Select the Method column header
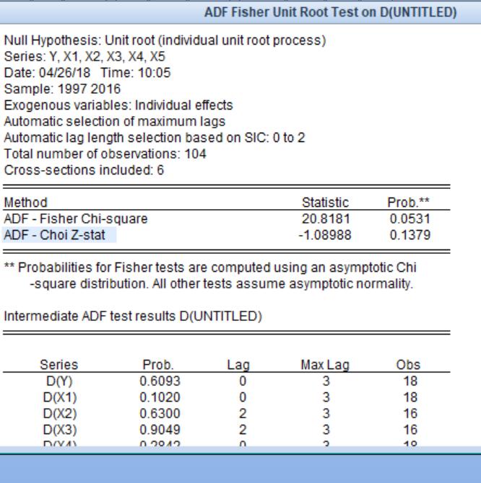 coord(27,204)
